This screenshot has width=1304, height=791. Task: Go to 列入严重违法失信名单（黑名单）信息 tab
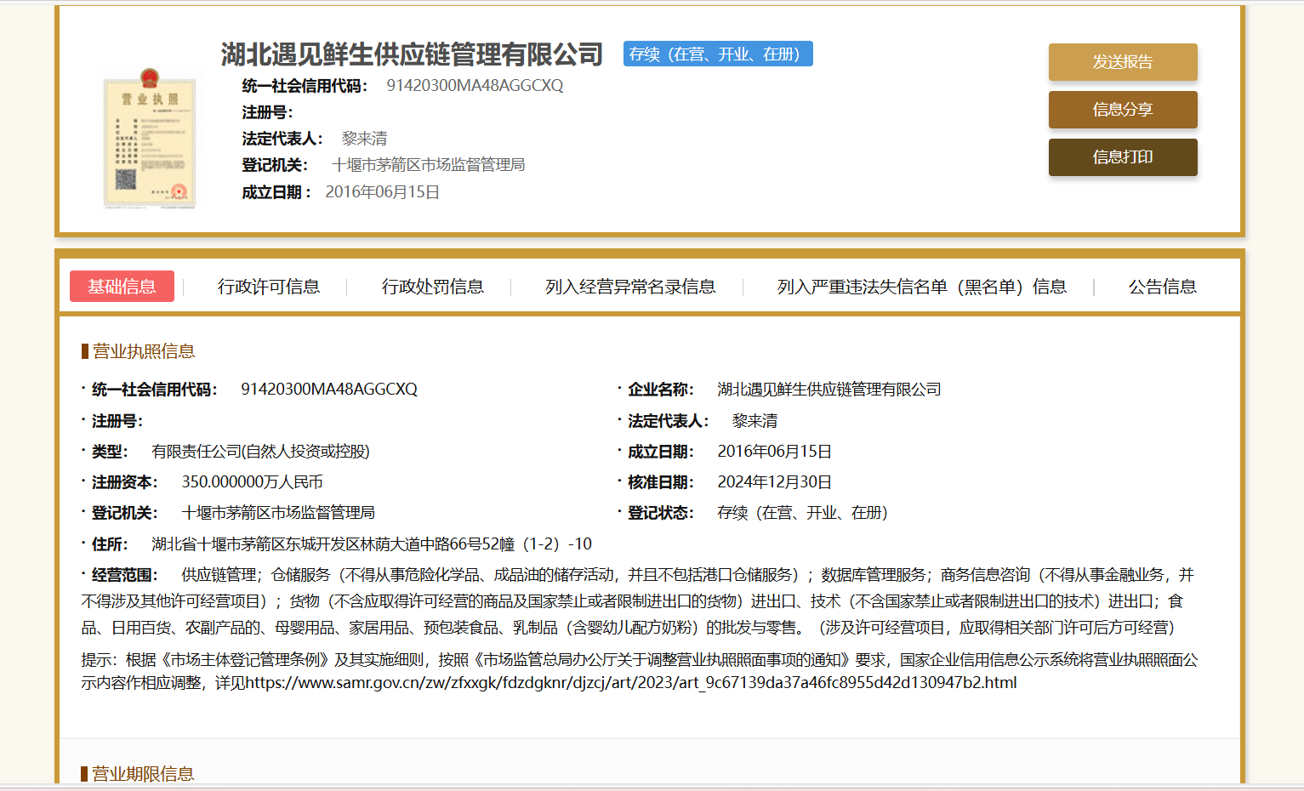coord(921,287)
